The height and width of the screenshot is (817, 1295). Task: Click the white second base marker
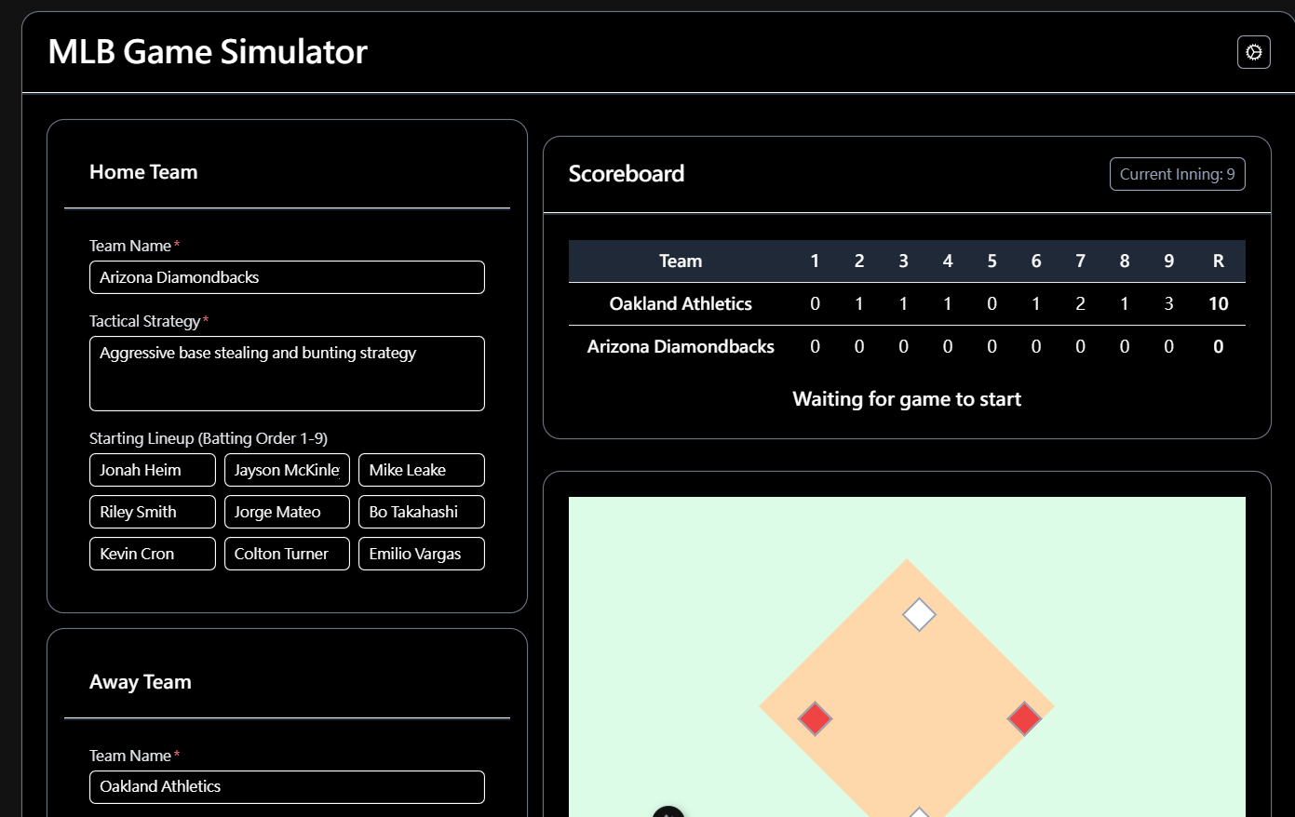coord(919,614)
